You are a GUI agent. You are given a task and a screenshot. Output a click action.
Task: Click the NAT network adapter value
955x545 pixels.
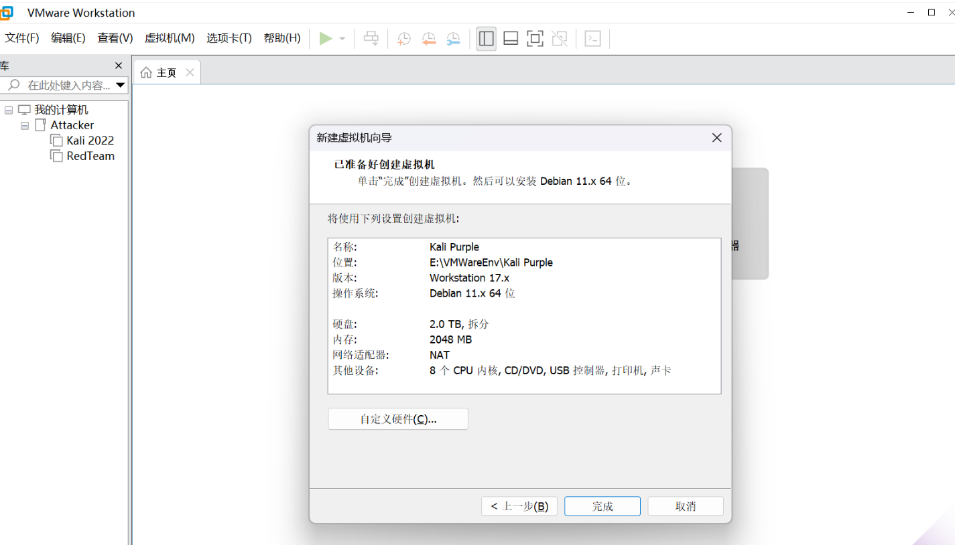pyautogui.click(x=440, y=355)
